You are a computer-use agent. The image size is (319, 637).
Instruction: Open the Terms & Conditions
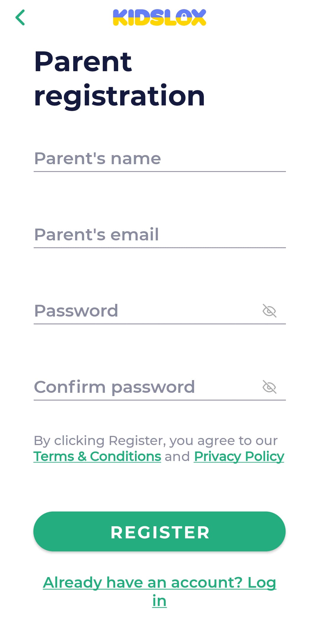pos(97,456)
